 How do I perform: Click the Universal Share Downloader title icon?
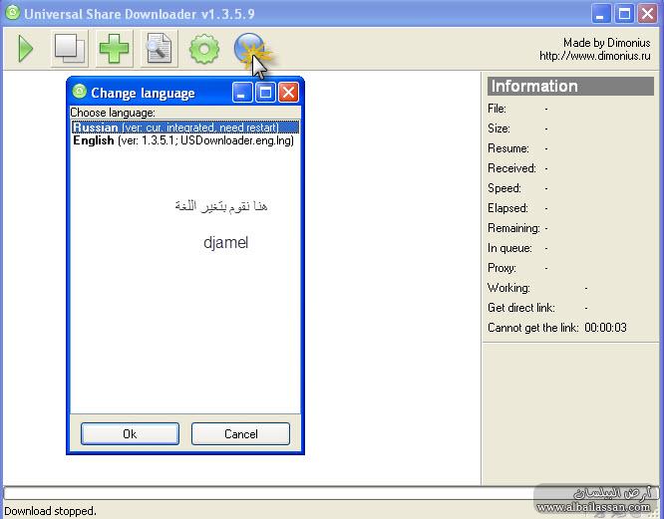(13, 13)
